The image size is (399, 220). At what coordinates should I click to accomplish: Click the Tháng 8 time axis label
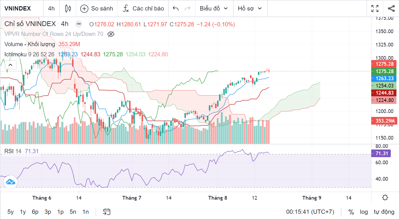pyautogui.click(x=218, y=198)
